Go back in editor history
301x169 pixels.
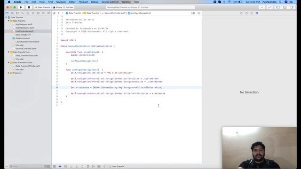click(58, 13)
